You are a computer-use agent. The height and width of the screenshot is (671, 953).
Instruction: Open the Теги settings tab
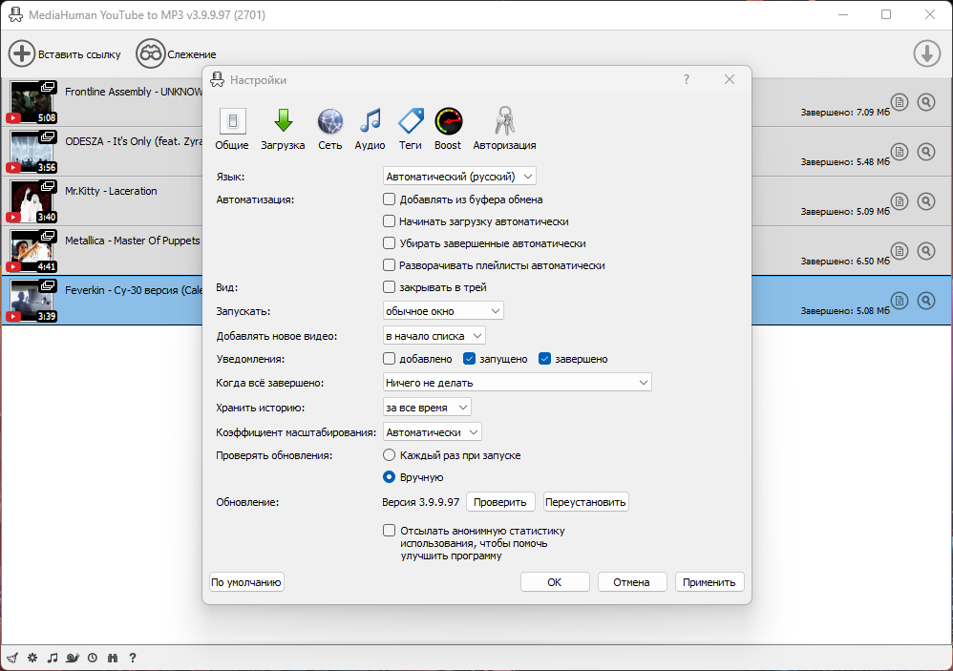pos(411,128)
